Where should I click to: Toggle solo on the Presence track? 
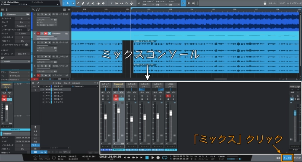pos(42,34)
